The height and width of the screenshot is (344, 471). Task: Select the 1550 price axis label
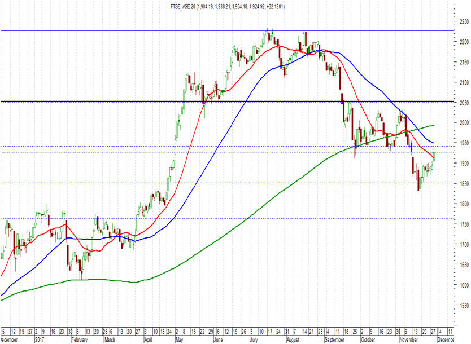[x=464, y=306]
